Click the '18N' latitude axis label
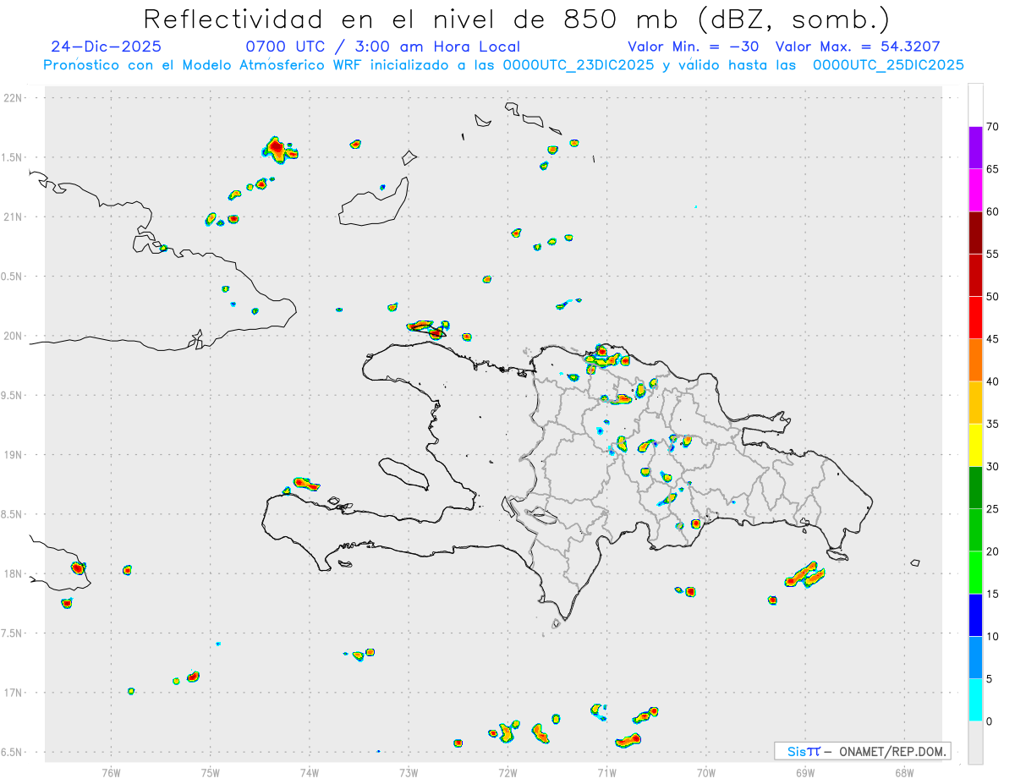Screen dimensions: 1015x784 coord(14,574)
